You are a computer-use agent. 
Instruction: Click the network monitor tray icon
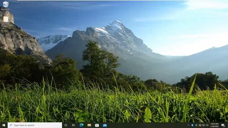(x=204, y=125)
